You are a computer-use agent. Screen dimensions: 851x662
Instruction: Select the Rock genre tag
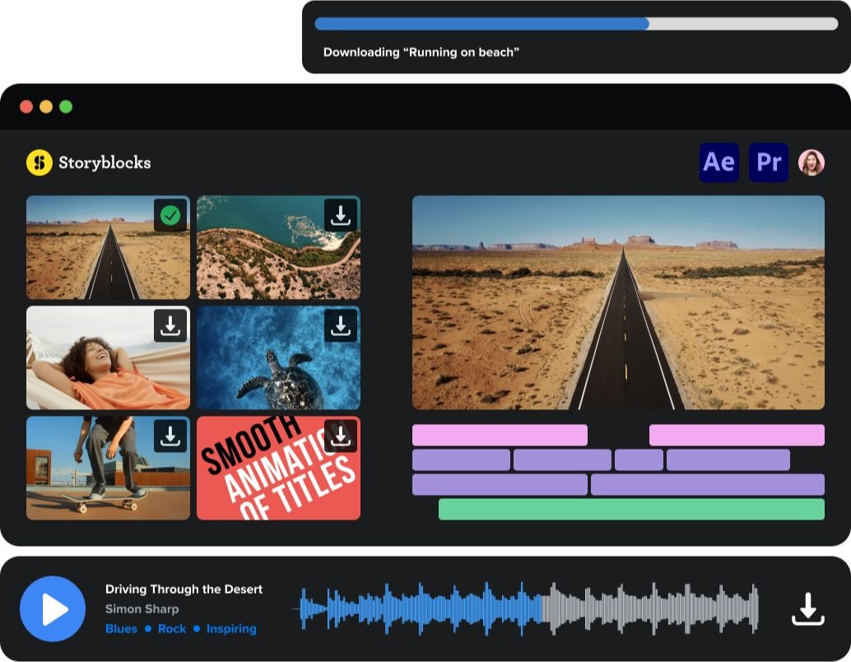click(171, 628)
